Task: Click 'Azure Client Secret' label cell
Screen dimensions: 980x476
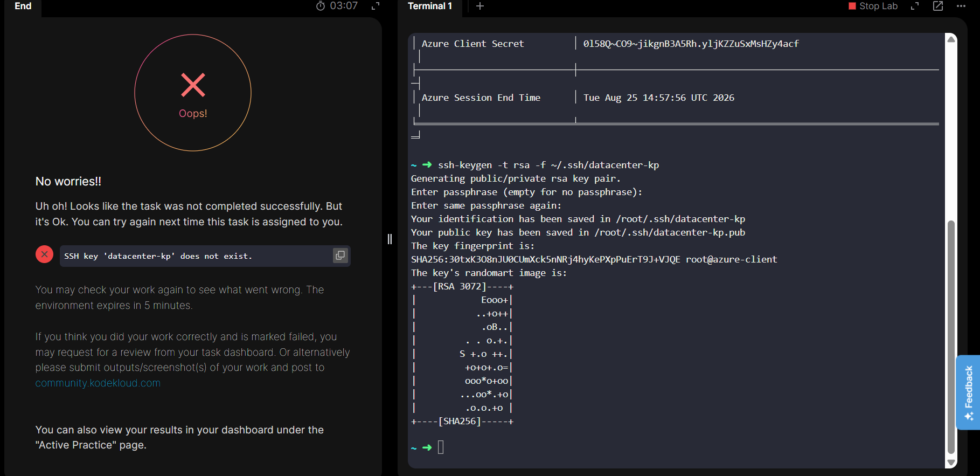Action: [472, 44]
